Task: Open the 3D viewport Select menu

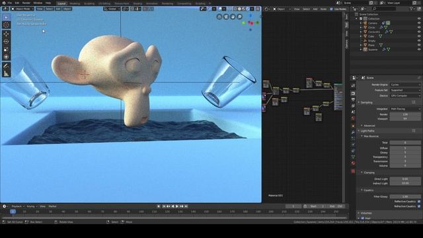Action: pyautogui.click(x=49, y=9)
